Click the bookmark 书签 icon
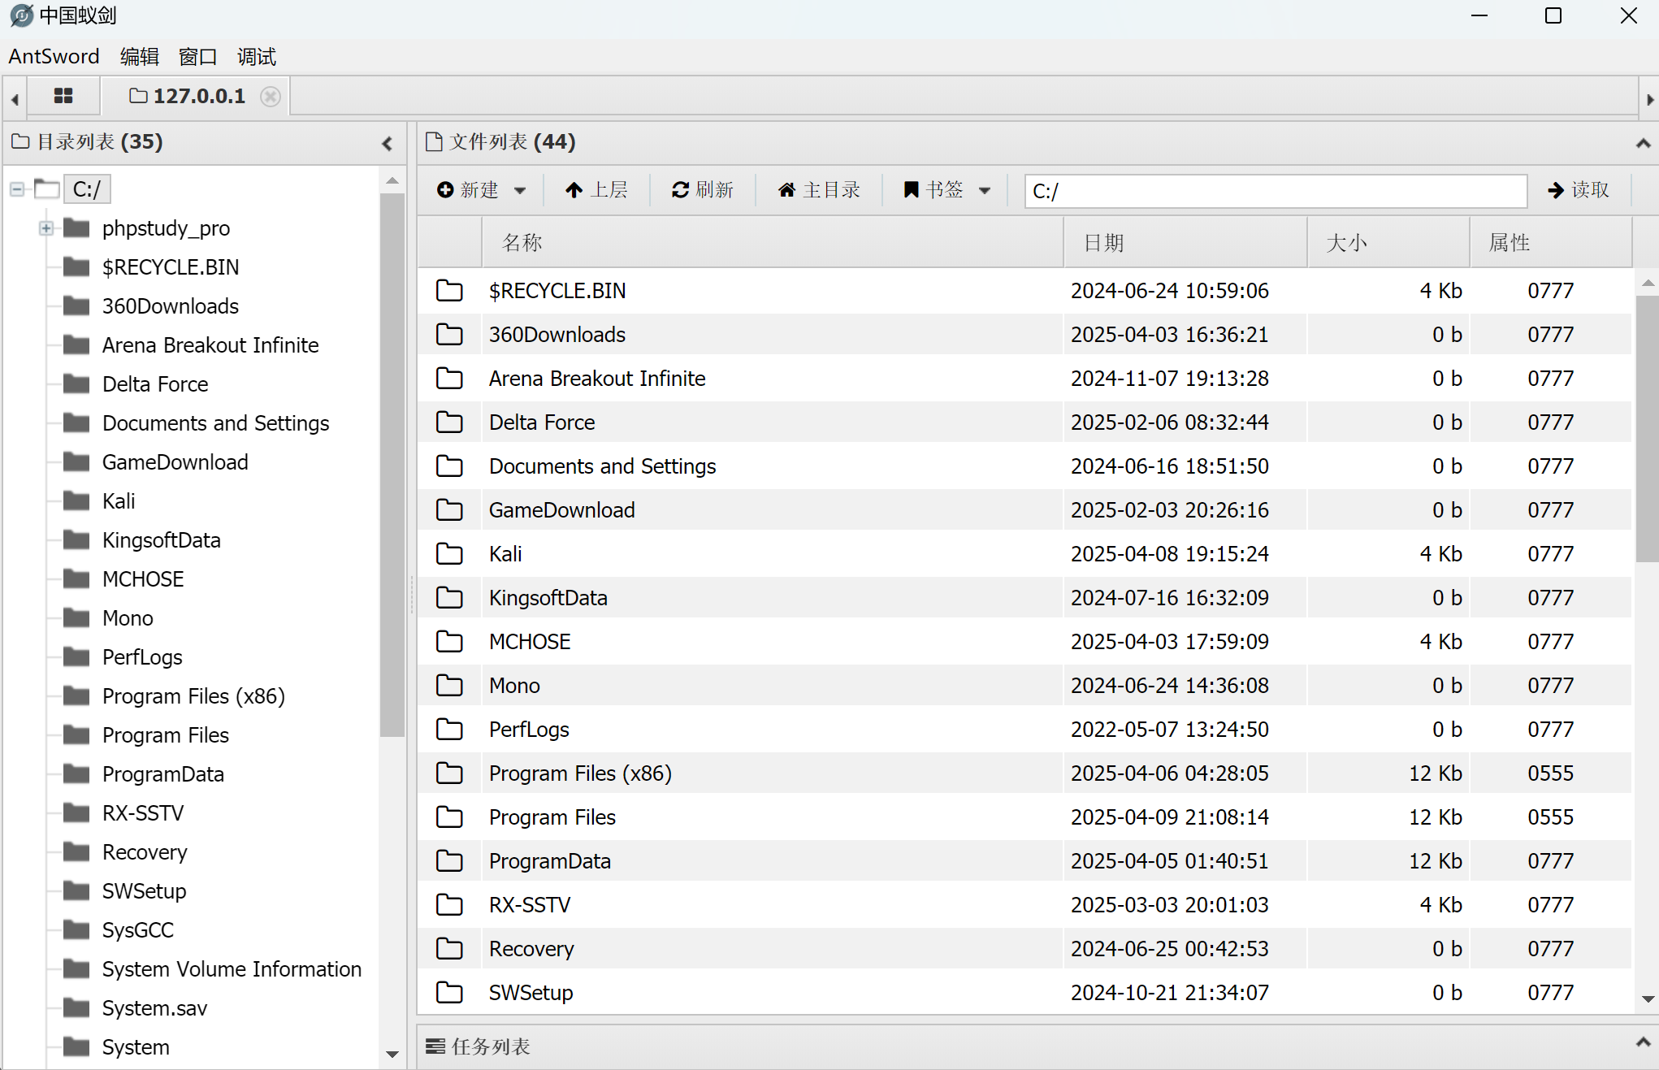Screen dimensions: 1659x1070 pyautogui.click(x=912, y=190)
